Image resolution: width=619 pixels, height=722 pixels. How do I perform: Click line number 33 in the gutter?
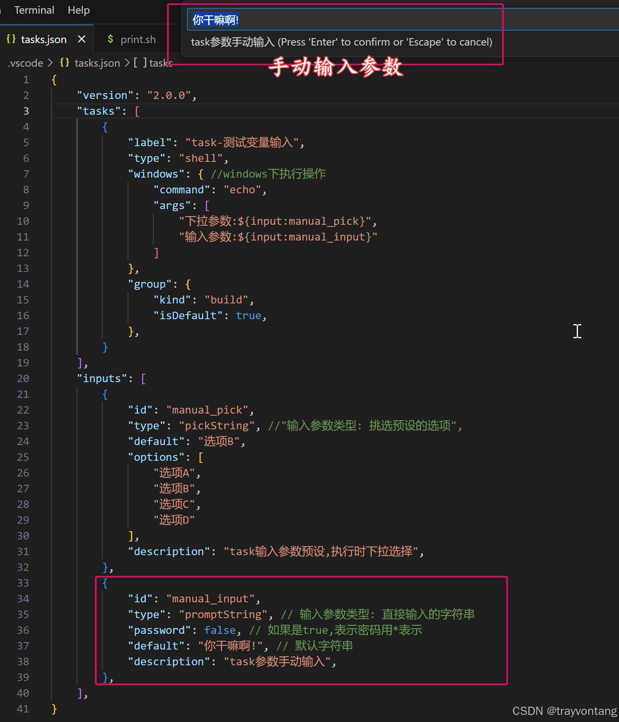23,583
